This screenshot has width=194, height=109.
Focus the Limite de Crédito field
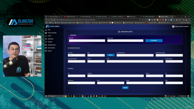pos(174,61)
